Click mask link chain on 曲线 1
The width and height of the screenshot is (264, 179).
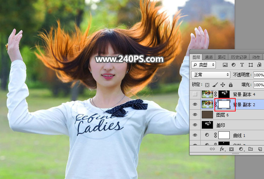[x=216, y=135]
